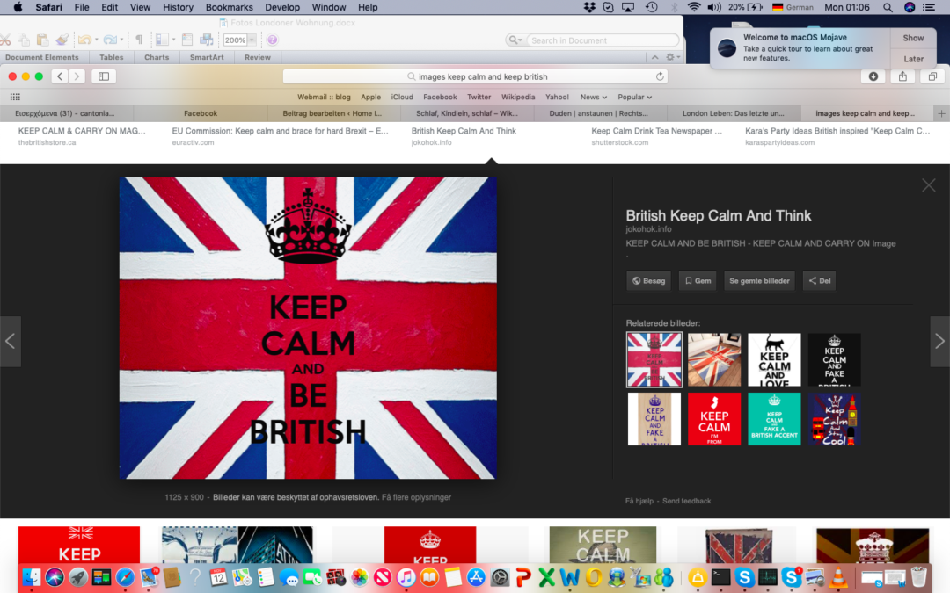This screenshot has width=950, height=593.
Task: Click the large Keep Calm And Be British image
Action: click(308, 328)
